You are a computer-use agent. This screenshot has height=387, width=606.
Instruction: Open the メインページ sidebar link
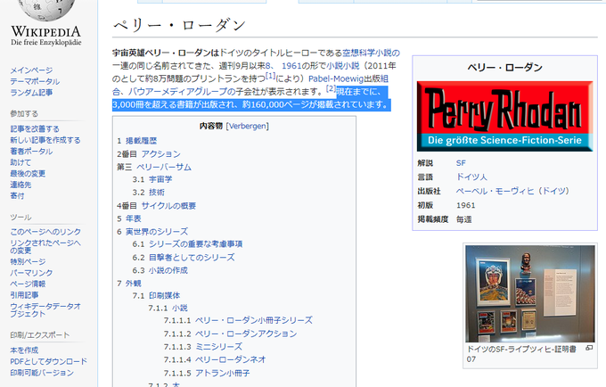click(x=32, y=70)
